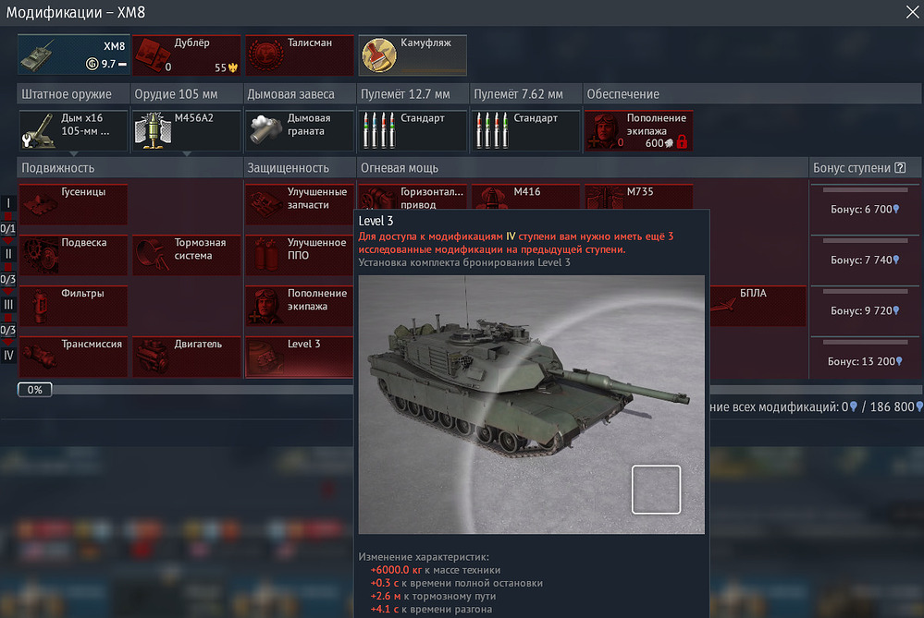Viewport: 924px width, 618px height.
Task: Select Пополнение экипажа in Защищенность column
Action: tap(300, 306)
